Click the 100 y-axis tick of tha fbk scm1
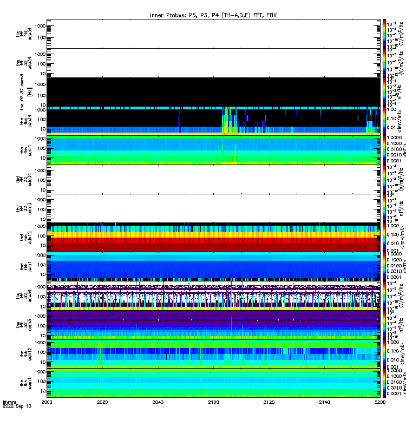This screenshot has width=406, height=433. (42, 148)
